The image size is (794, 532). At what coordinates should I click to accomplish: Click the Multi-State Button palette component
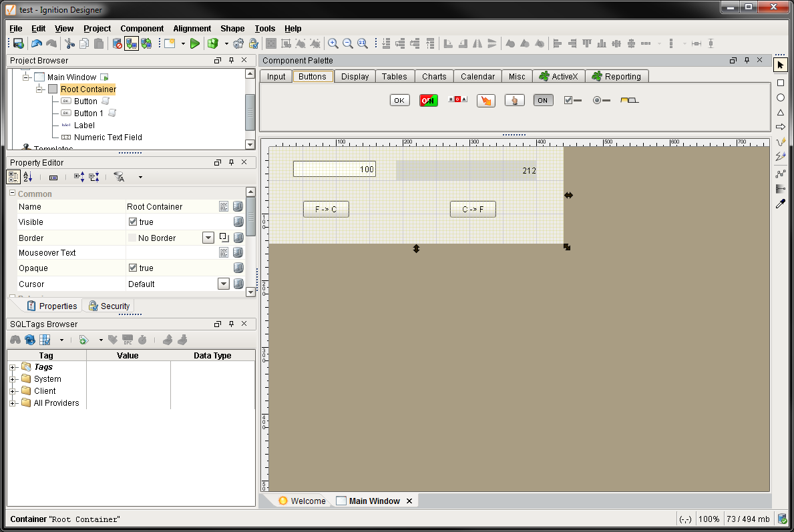click(457, 99)
